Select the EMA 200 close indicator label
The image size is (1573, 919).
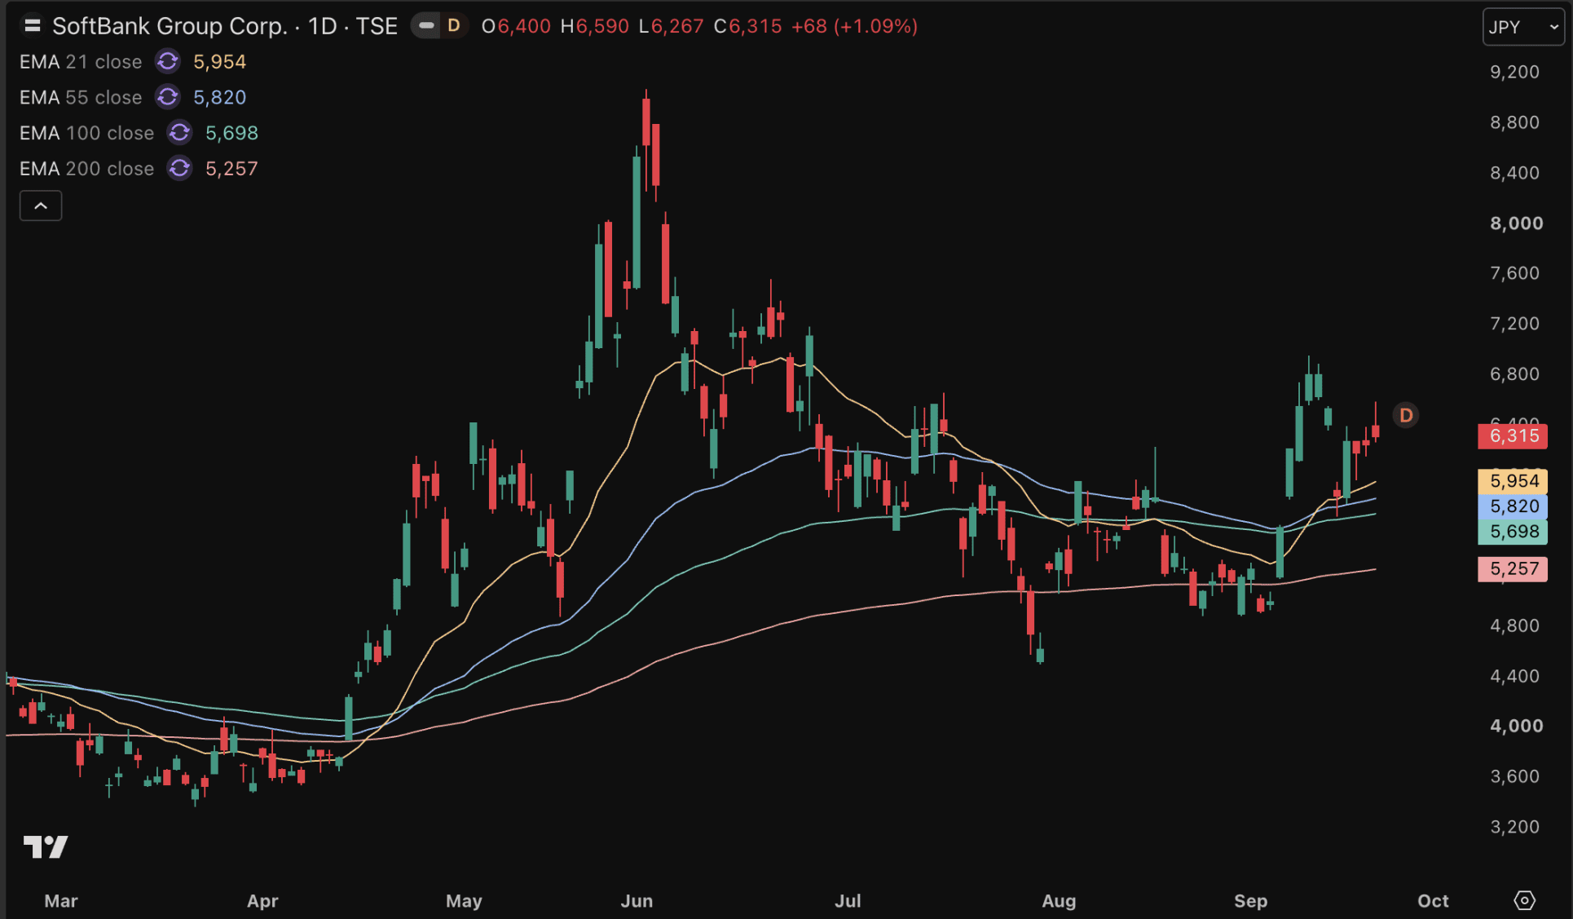point(86,169)
